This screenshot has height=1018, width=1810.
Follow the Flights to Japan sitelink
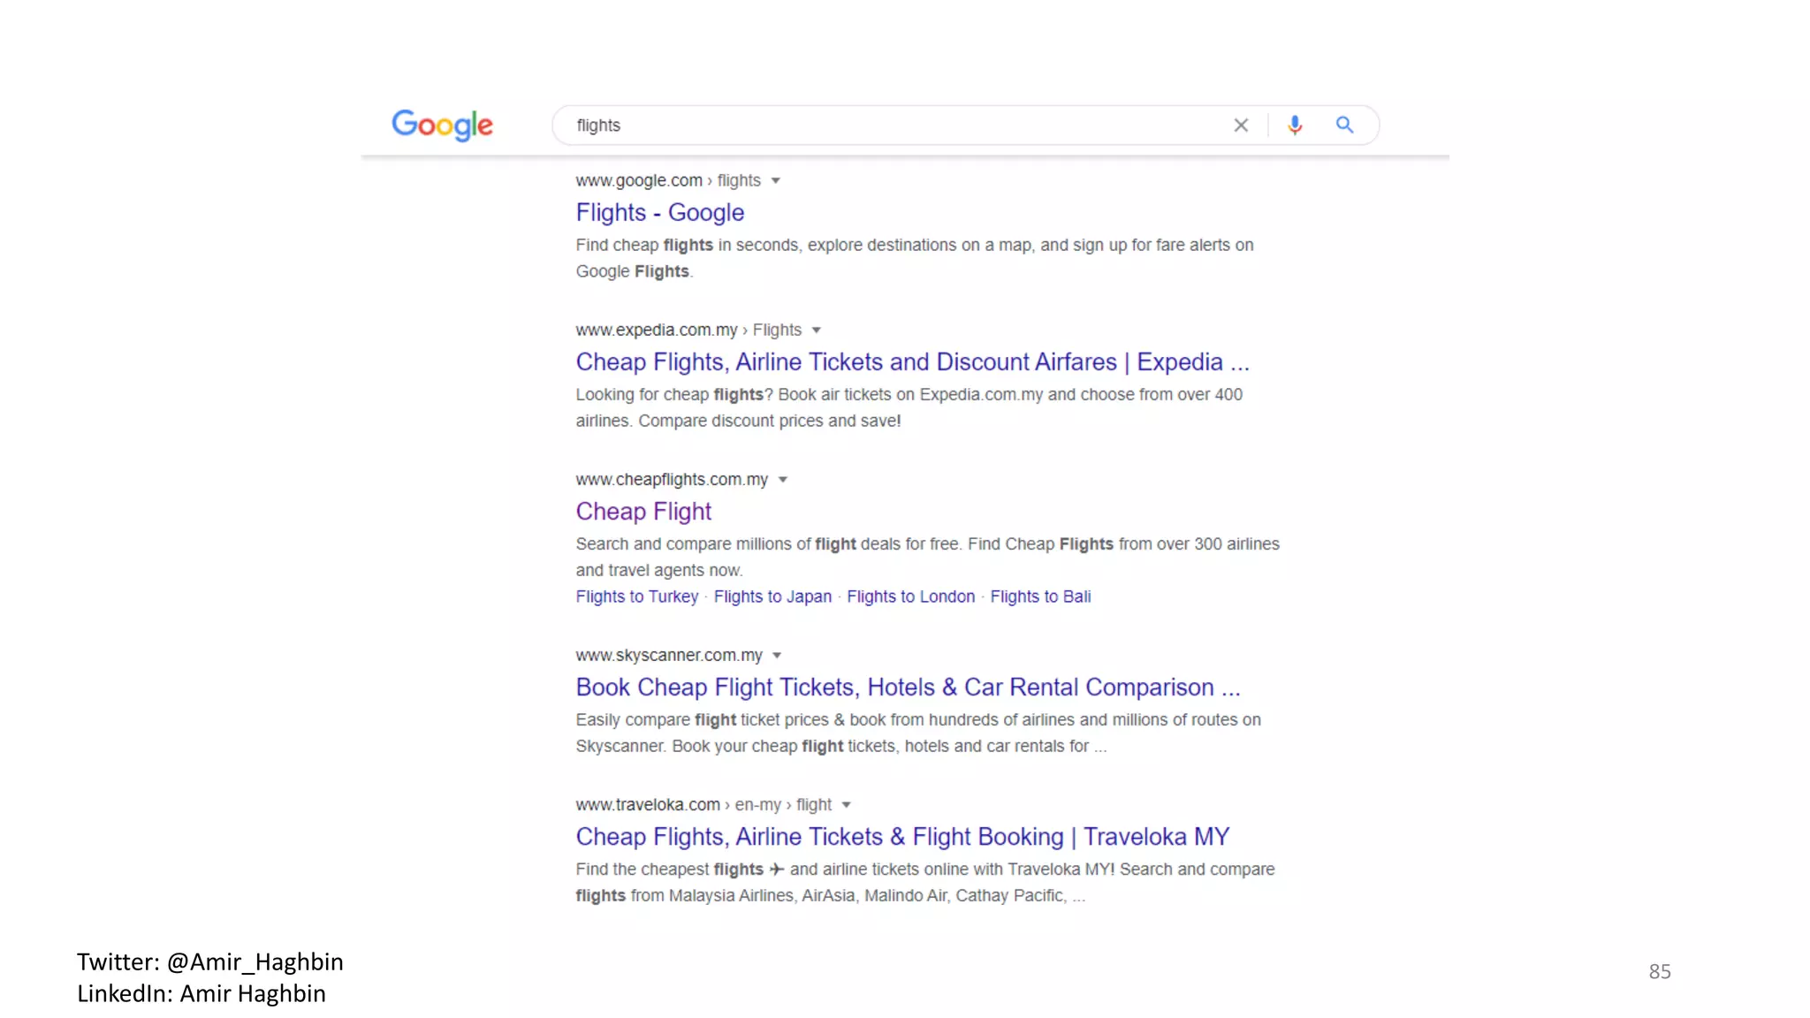coord(772,597)
